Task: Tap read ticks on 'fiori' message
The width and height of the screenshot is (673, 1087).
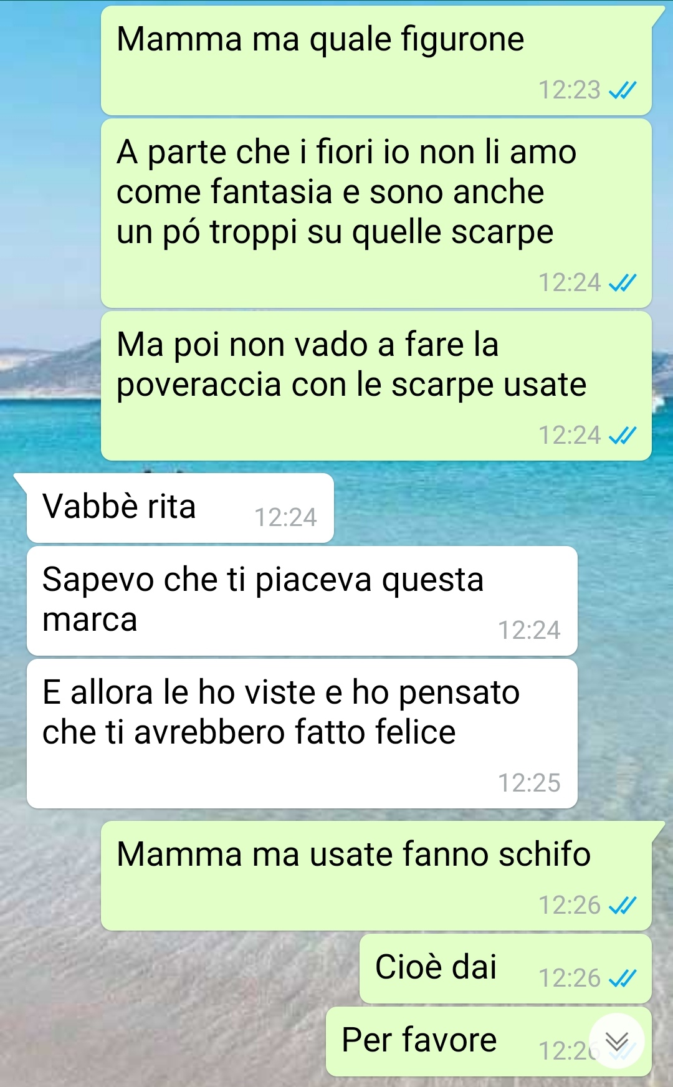Action: coord(623,283)
